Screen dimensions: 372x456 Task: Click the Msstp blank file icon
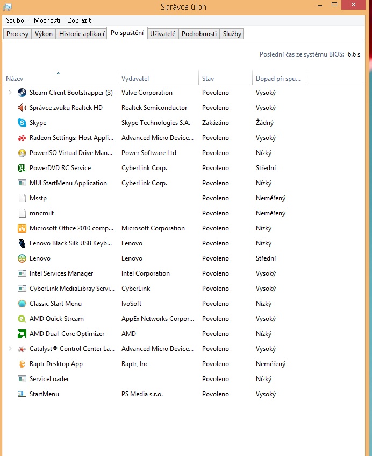[22, 198]
